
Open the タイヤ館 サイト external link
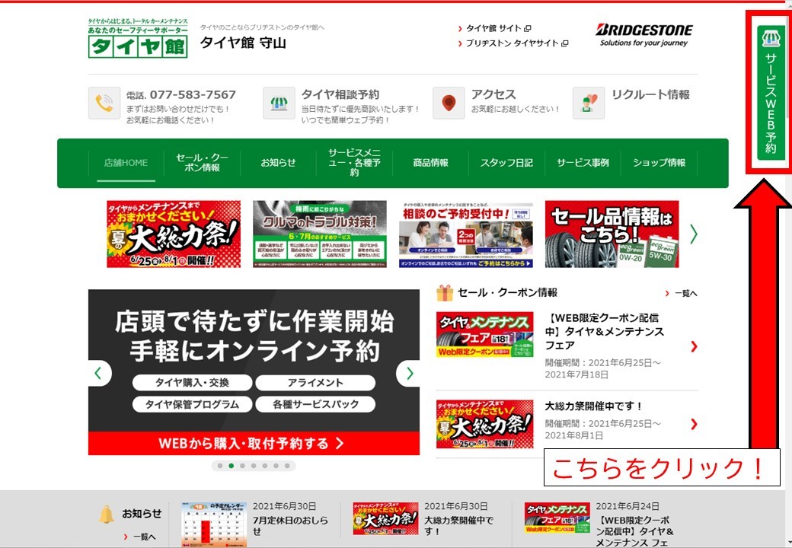[494, 29]
